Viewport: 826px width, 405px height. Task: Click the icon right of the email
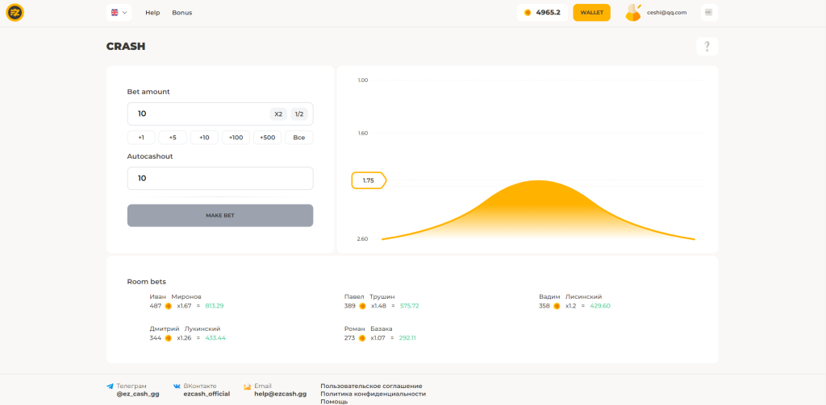point(707,13)
